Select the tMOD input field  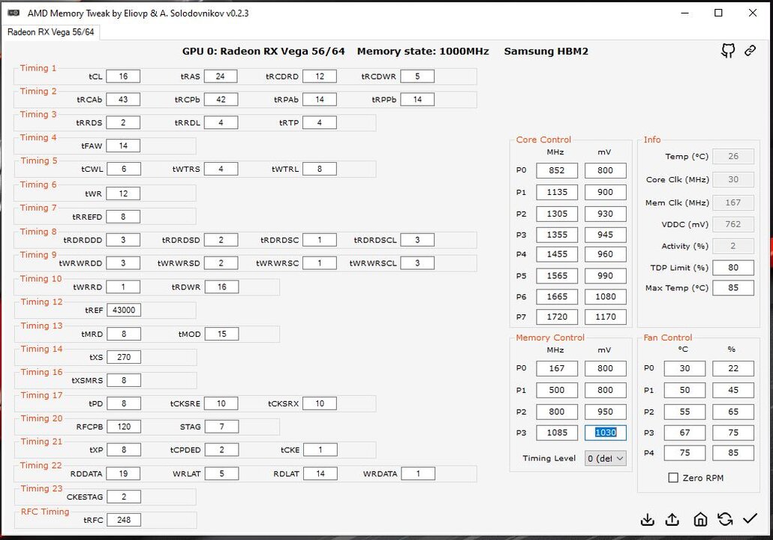point(221,334)
